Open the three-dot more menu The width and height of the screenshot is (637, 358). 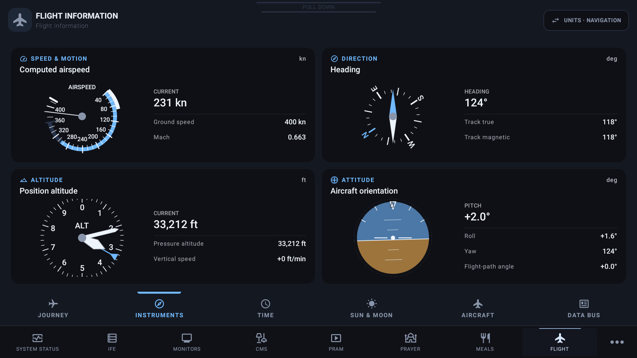(x=617, y=342)
